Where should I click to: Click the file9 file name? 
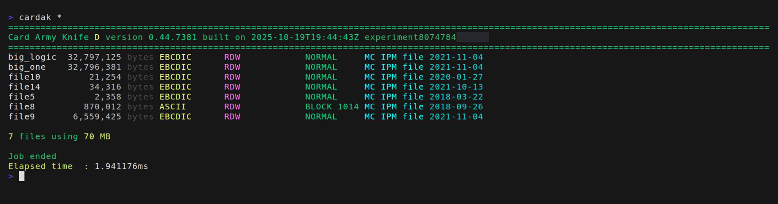[x=21, y=117]
